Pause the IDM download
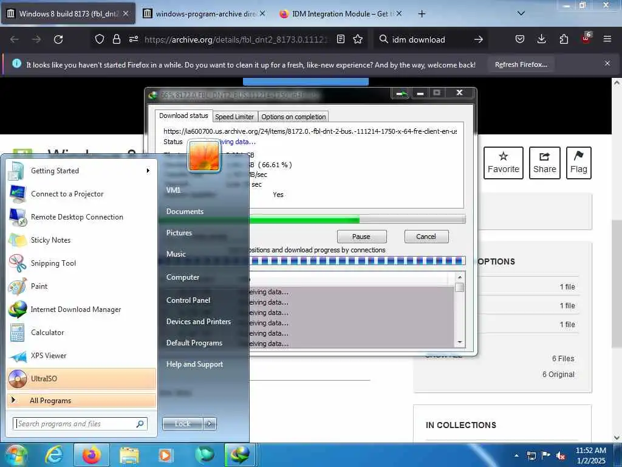 361,237
